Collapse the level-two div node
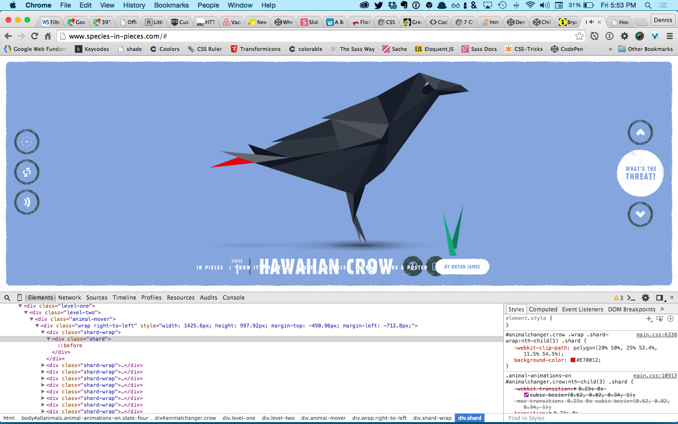Image resolution: width=678 pixels, height=424 pixels. pyautogui.click(x=26, y=312)
